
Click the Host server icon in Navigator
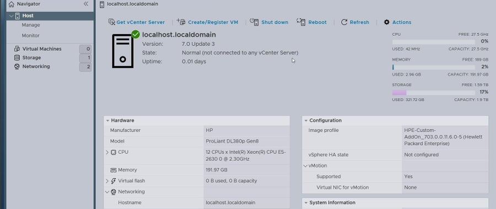(18, 15)
